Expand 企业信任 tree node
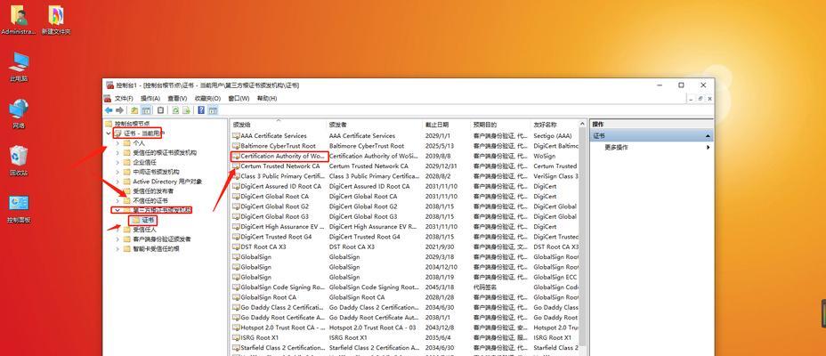Screen dimensions: 826x356 click(117, 162)
